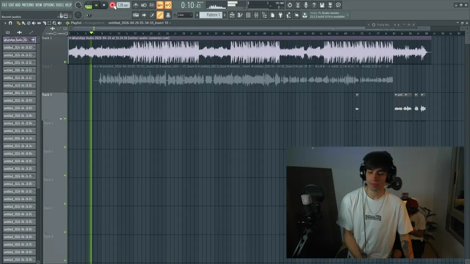Open the EDIT menu

click(x=11, y=5)
